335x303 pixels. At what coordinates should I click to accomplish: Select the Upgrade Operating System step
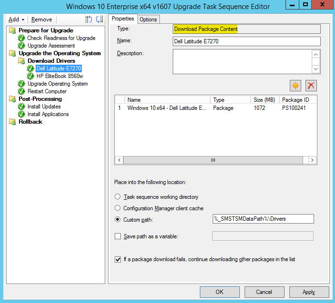tap(58, 84)
